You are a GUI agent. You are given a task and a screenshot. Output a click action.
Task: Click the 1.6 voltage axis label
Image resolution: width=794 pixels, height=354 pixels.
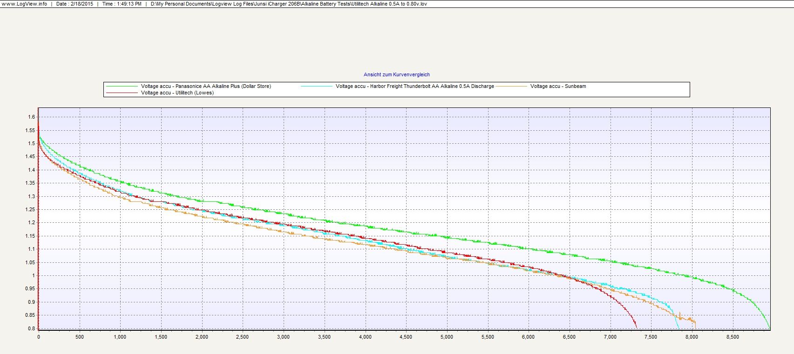(x=31, y=117)
